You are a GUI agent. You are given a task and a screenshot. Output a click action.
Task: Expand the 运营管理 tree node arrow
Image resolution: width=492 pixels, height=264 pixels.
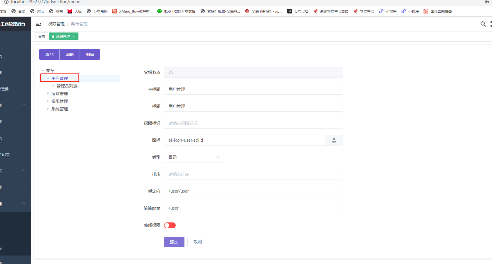click(48, 94)
